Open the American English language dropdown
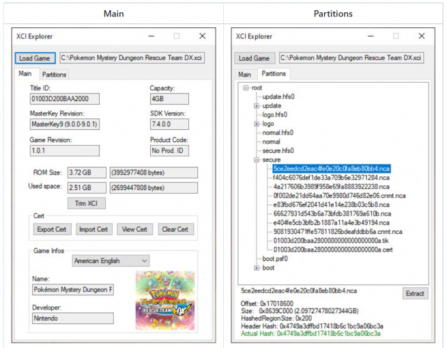Screen dimensions: 447x348 [x=111, y=261]
